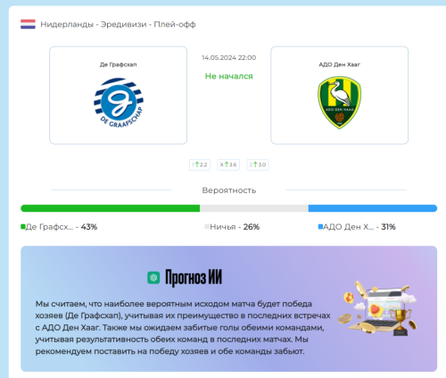The image size is (446, 378).
Task: Click the Де Графсхап team card
Action: coord(119,96)
